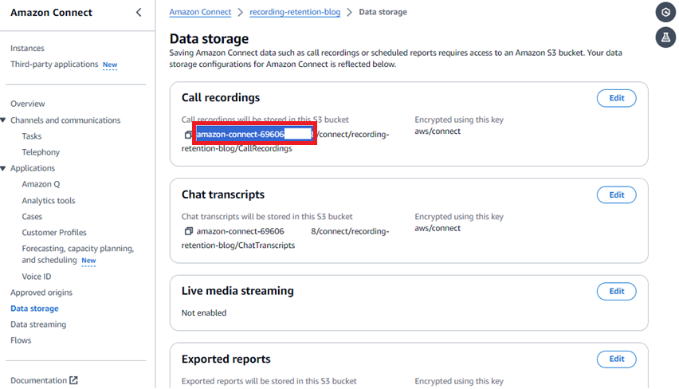This screenshot has width=679, height=389.
Task: Copy the Chat transcripts S3 bucket path
Action: click(189, 231)
